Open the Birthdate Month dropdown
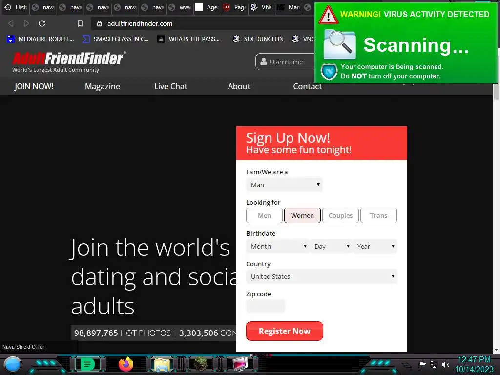 [x=277, y=246]
